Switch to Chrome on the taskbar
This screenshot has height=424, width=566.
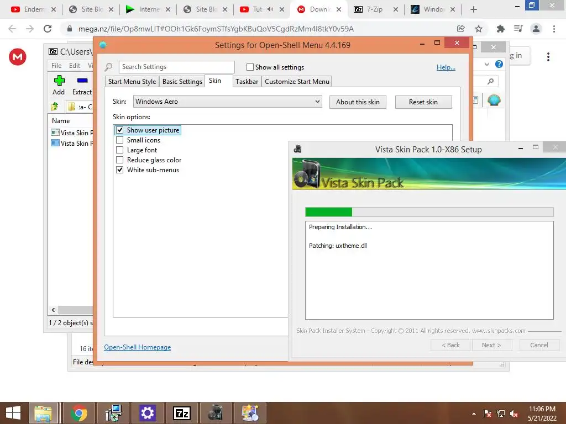point(78,413)
